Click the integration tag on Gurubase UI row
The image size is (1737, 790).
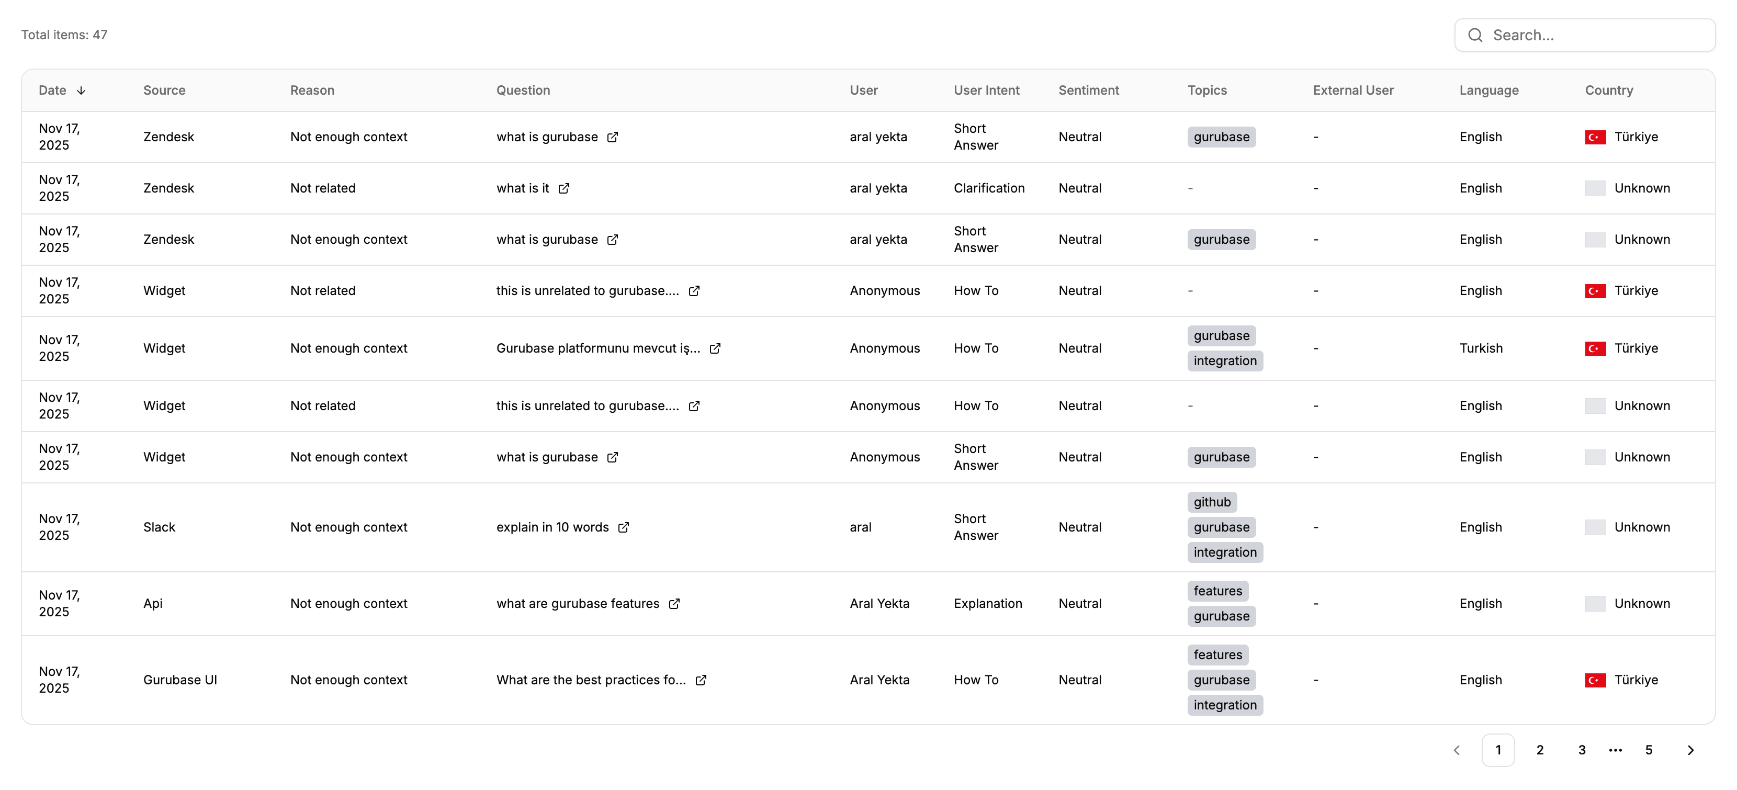click(1224, 704)
